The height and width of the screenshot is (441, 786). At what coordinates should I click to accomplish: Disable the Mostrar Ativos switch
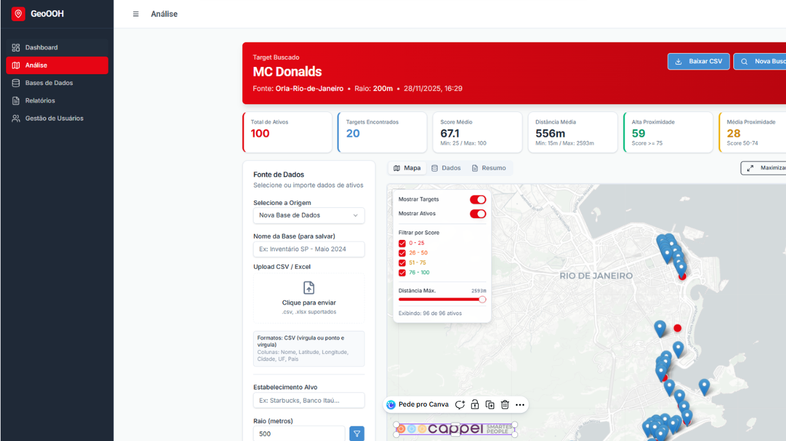point(478,214)
